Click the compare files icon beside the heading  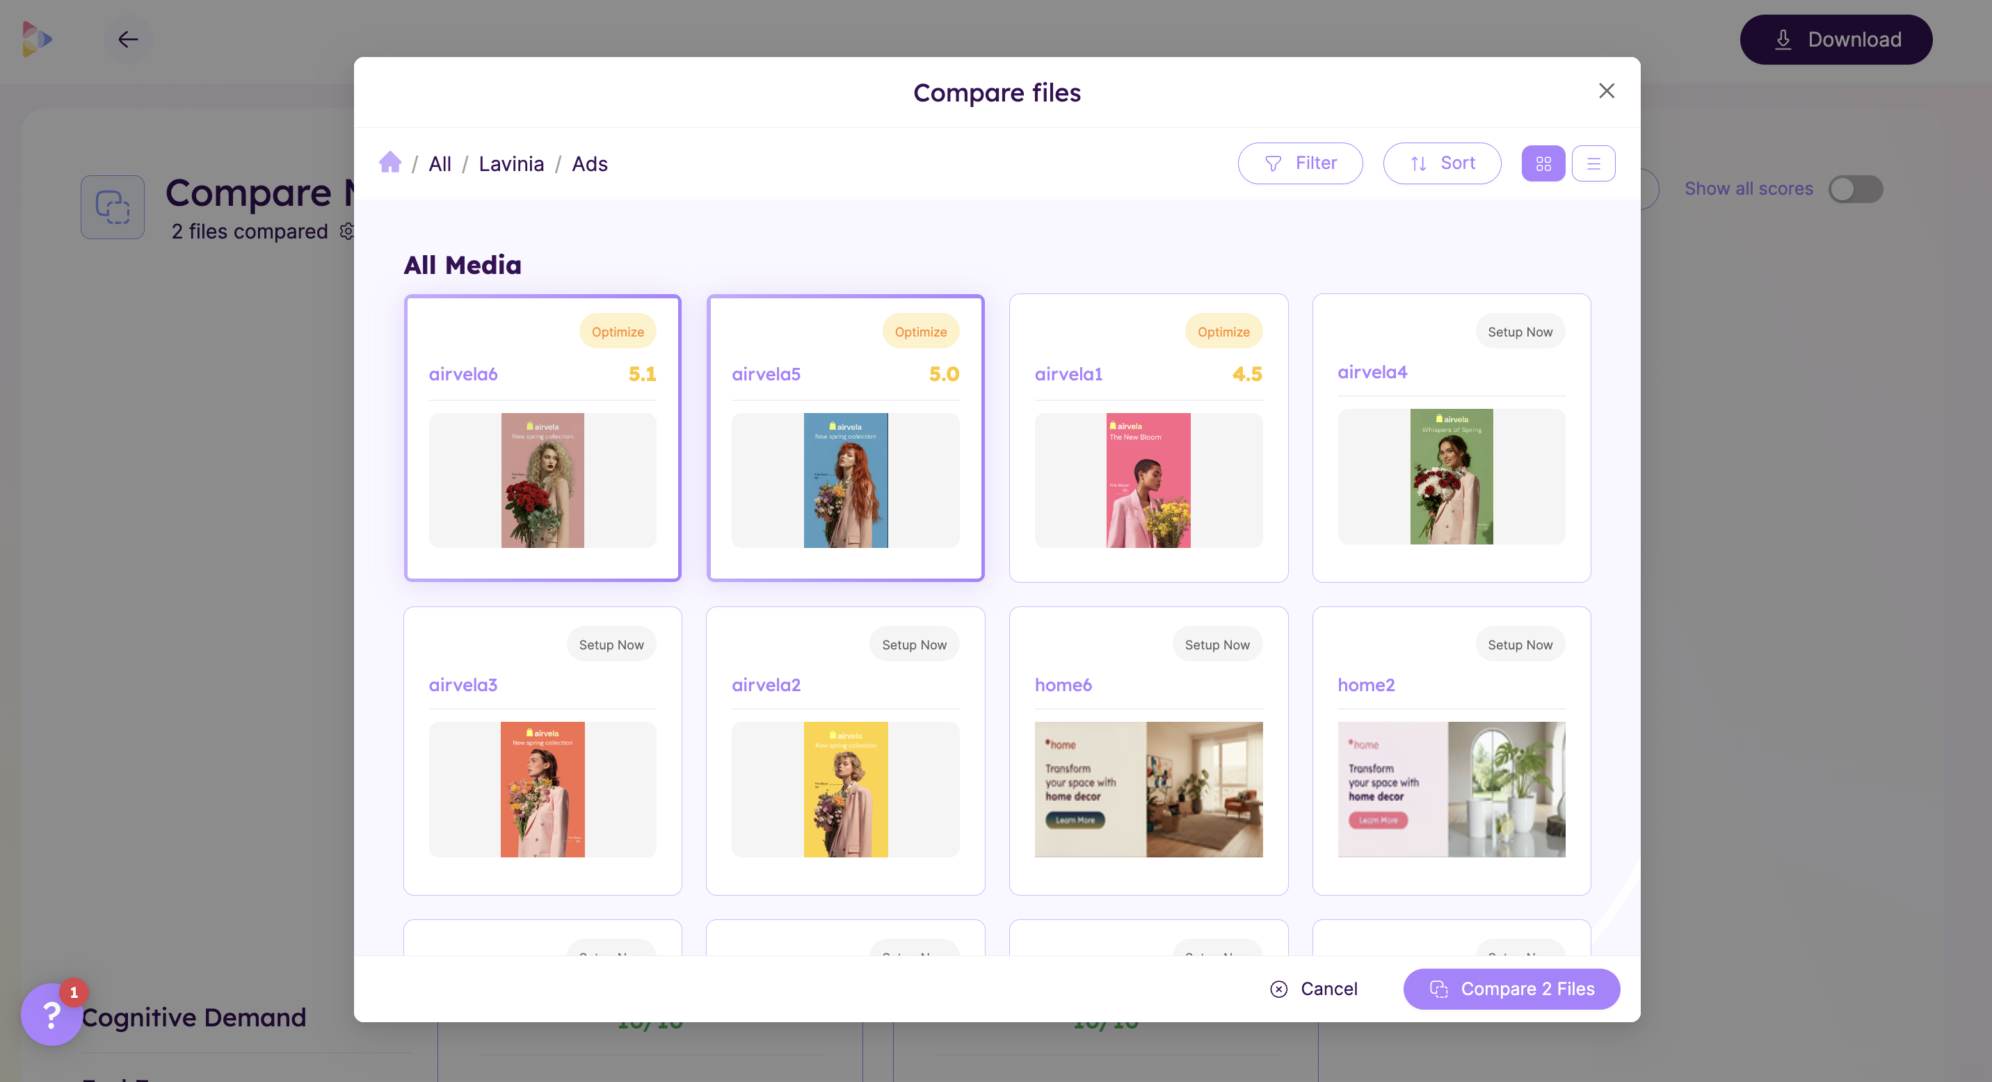[x=113, y=207]
